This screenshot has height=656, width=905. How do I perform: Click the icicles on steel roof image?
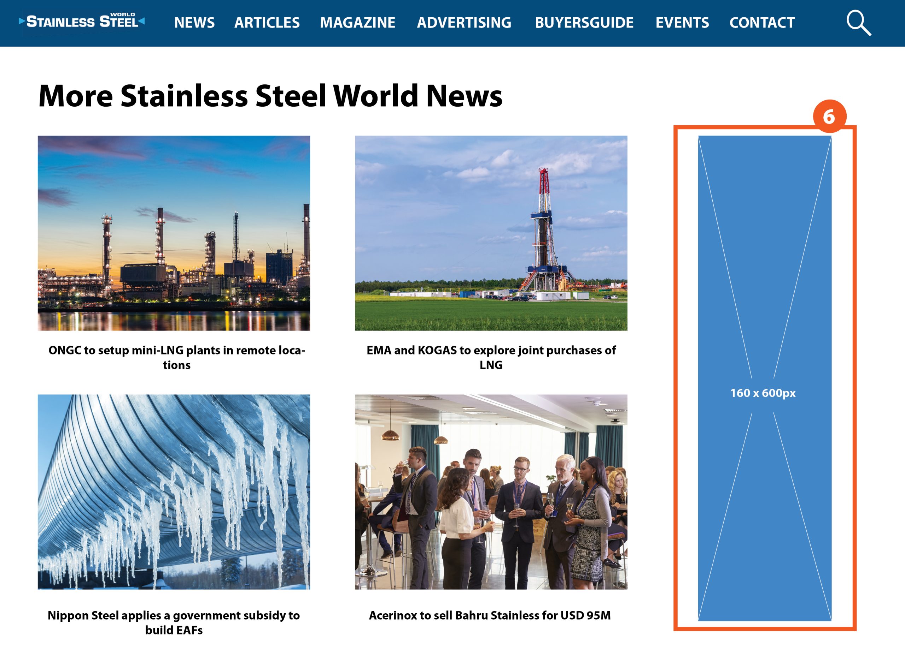pyautogui.click(x=174, y=492)
